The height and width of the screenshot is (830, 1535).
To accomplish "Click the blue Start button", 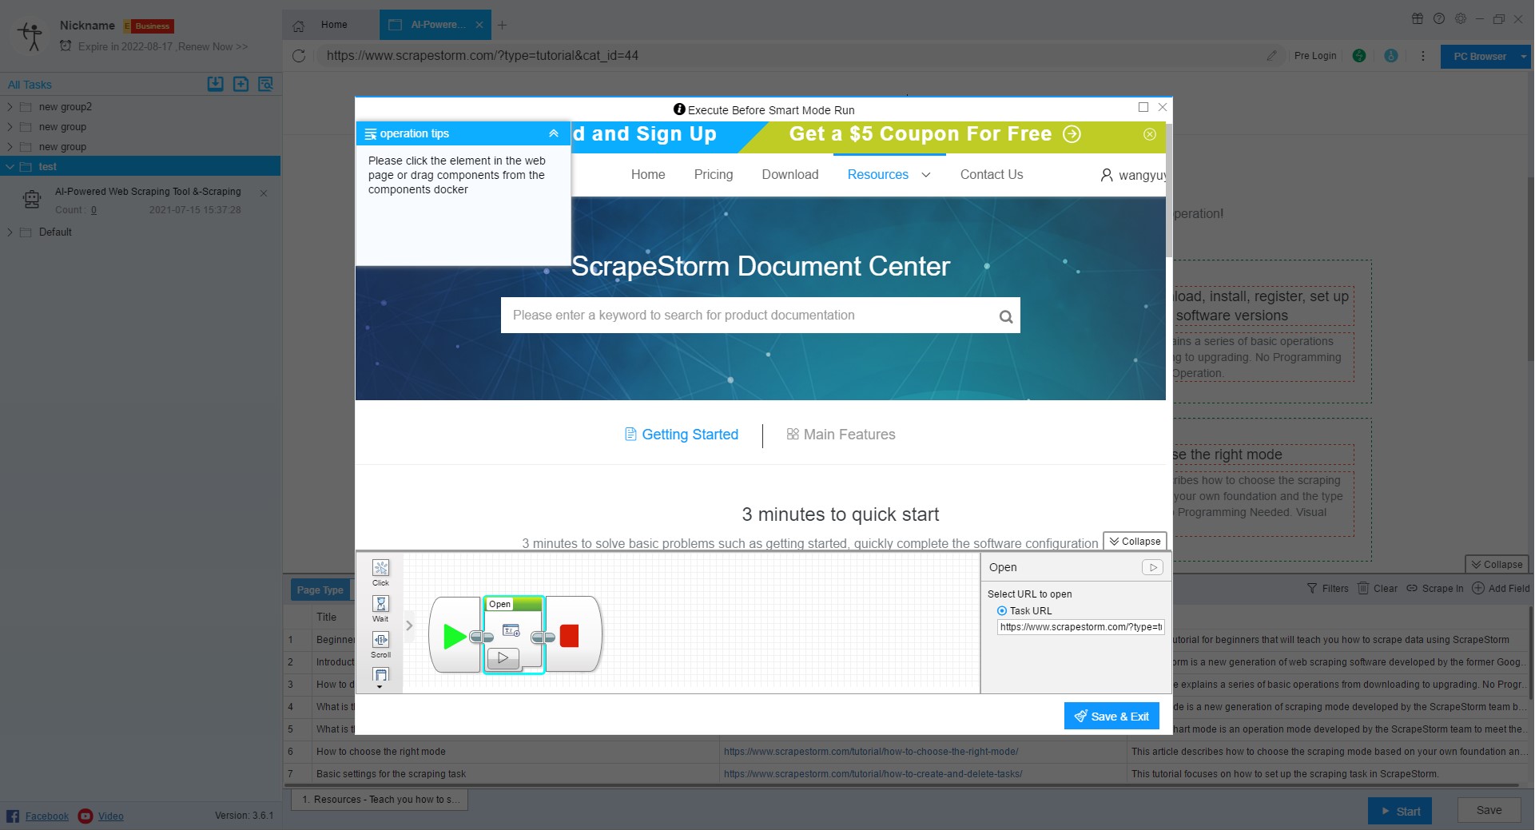I will tap(1399, 811).
